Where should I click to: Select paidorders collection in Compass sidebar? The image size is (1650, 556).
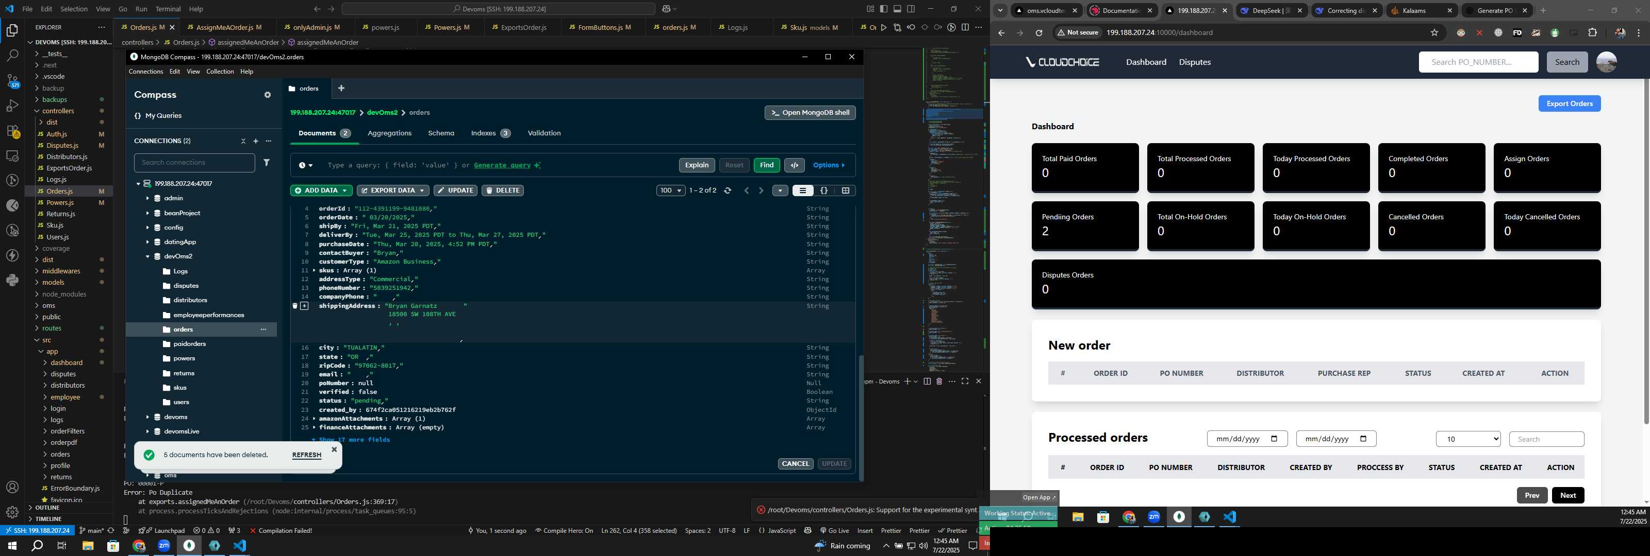point(189,344)
